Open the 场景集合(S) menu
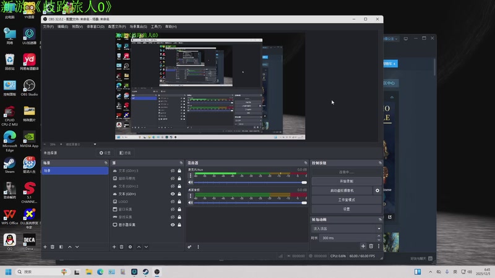 click(138, 27)
